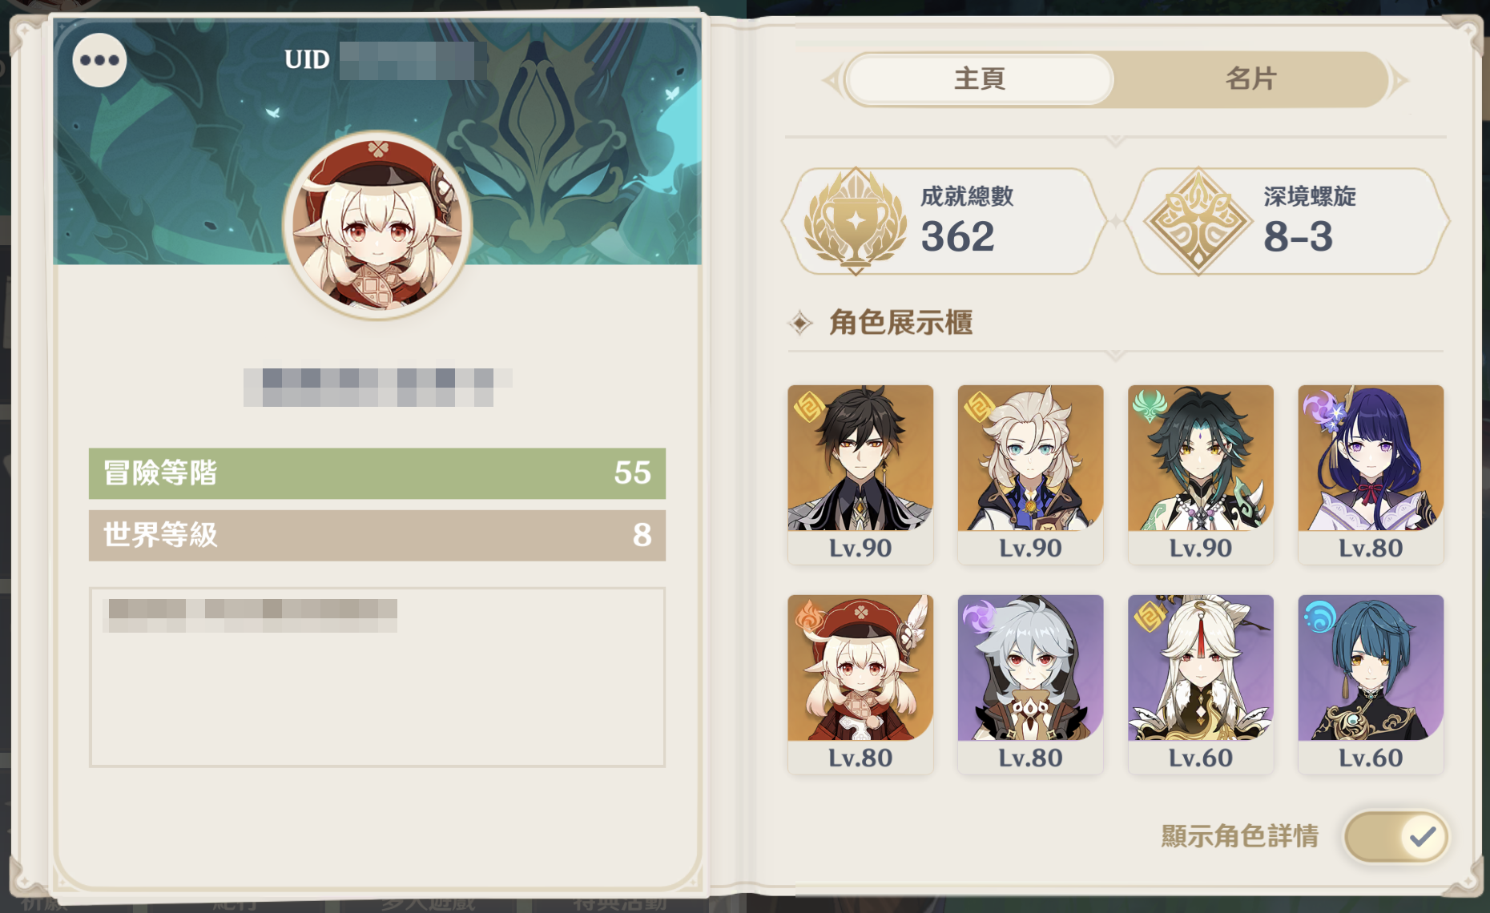
Task: Select Xiao Lv.90 character card
Action: pos(1200,475)
